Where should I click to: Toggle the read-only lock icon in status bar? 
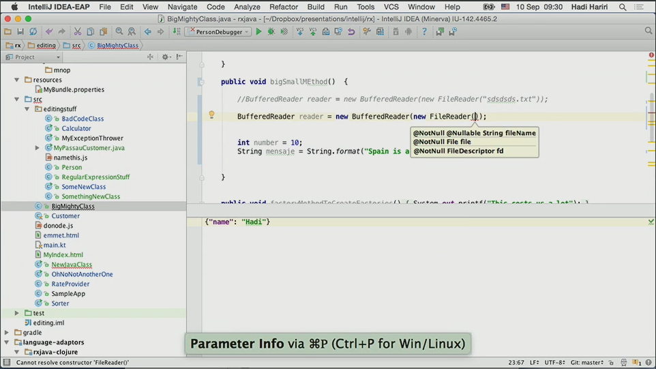(611, 363)
